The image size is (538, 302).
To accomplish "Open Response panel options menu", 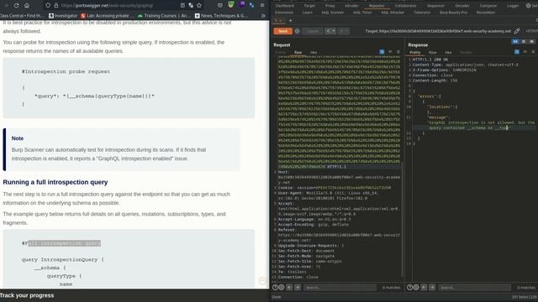I will 533,52.
